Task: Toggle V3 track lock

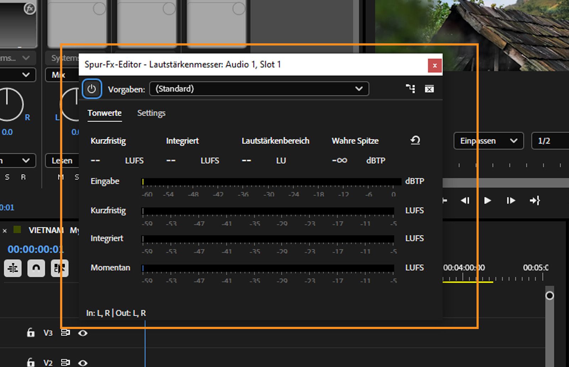Action: point(31,333)
